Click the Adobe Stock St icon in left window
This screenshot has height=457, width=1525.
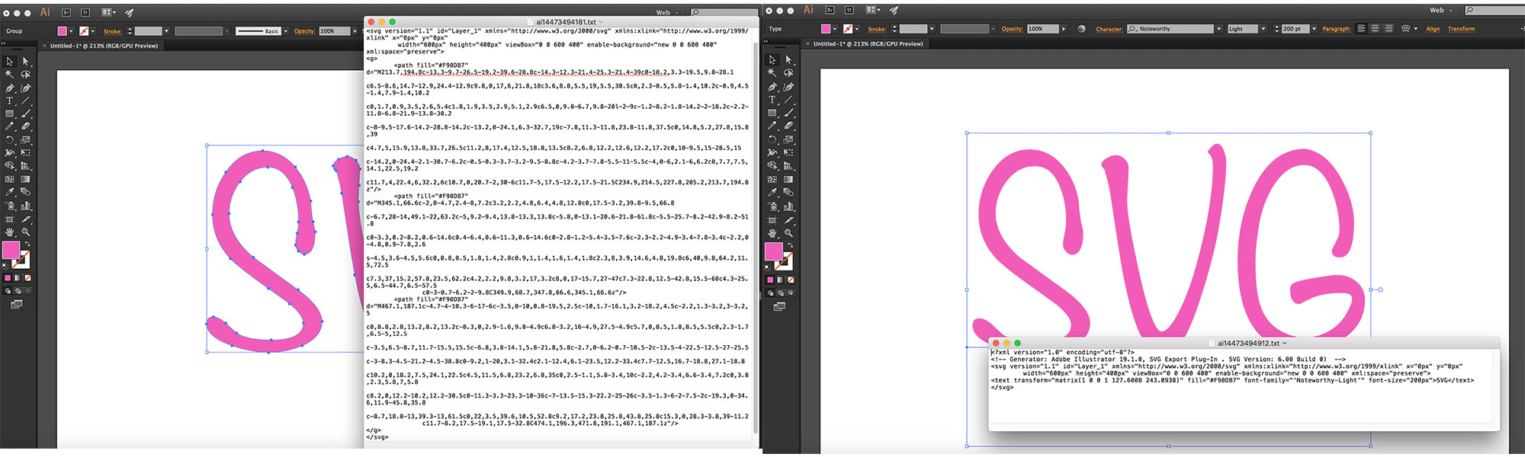85,12
